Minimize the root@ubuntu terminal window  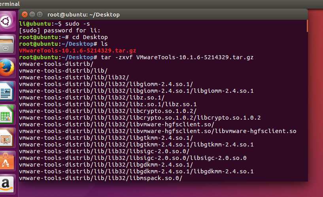pyautogui.click(x=32, y=14)
